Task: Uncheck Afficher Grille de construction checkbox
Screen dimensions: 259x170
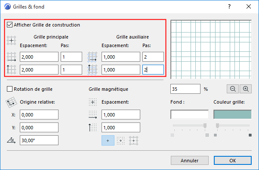Action: (x=9, y=25)
